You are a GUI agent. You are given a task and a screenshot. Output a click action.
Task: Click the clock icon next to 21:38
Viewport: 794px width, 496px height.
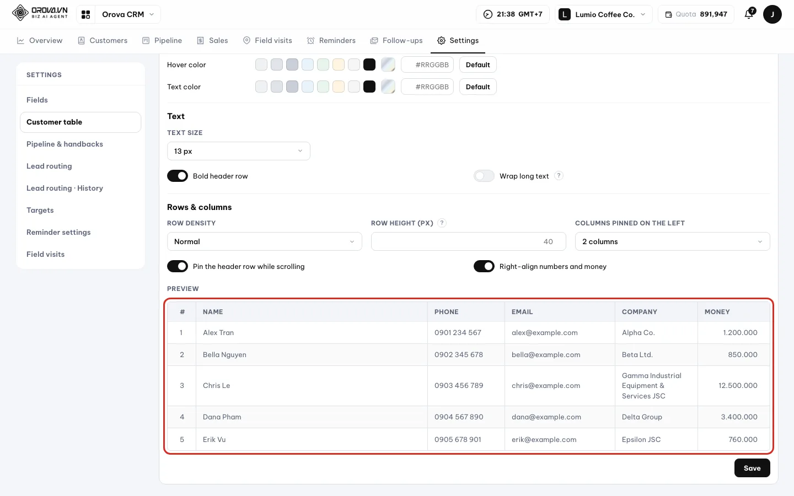[x=488, y=14]
